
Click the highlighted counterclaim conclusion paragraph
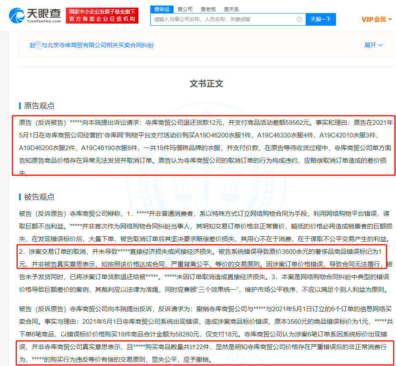point(205,353)
